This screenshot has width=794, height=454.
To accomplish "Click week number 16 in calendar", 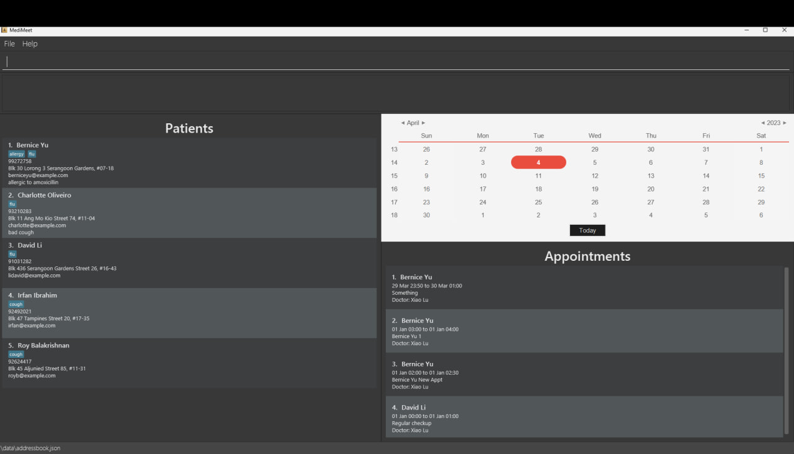I will tap(394, 189).
